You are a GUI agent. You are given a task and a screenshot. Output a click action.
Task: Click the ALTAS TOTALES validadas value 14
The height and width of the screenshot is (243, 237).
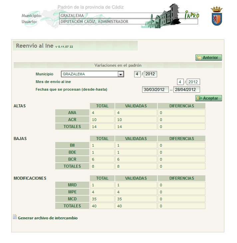136,127
